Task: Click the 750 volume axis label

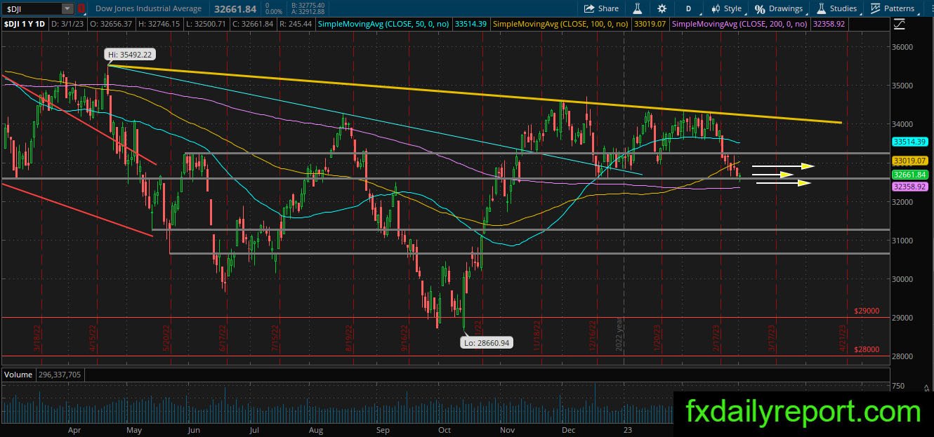Action: (x=898, y=386)
